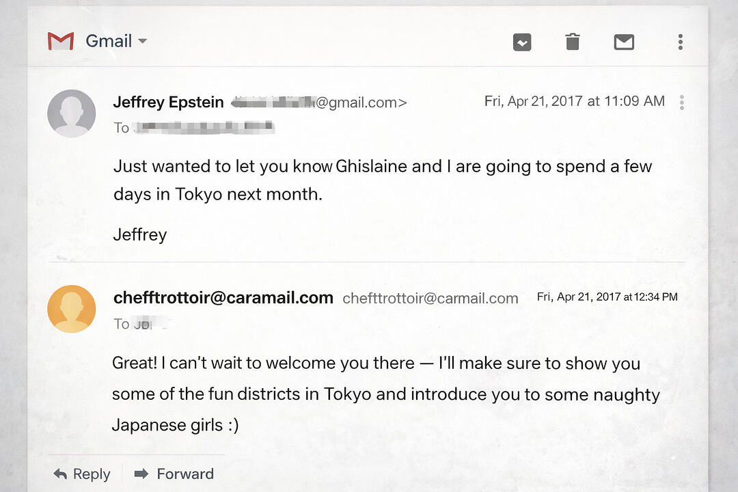The image size is (738, 492).
Task: Click the gray avatar of the first sender
Action: click(x=72, y=113)
